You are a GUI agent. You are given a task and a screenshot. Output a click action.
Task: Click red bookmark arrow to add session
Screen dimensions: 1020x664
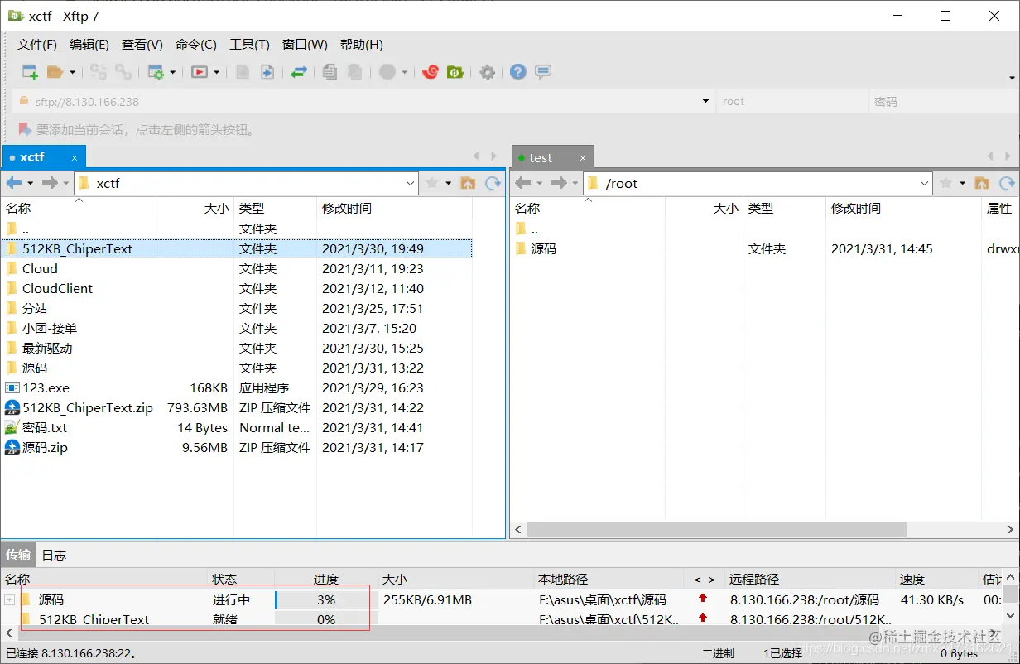pyautogui.click(x=24, y=129)
